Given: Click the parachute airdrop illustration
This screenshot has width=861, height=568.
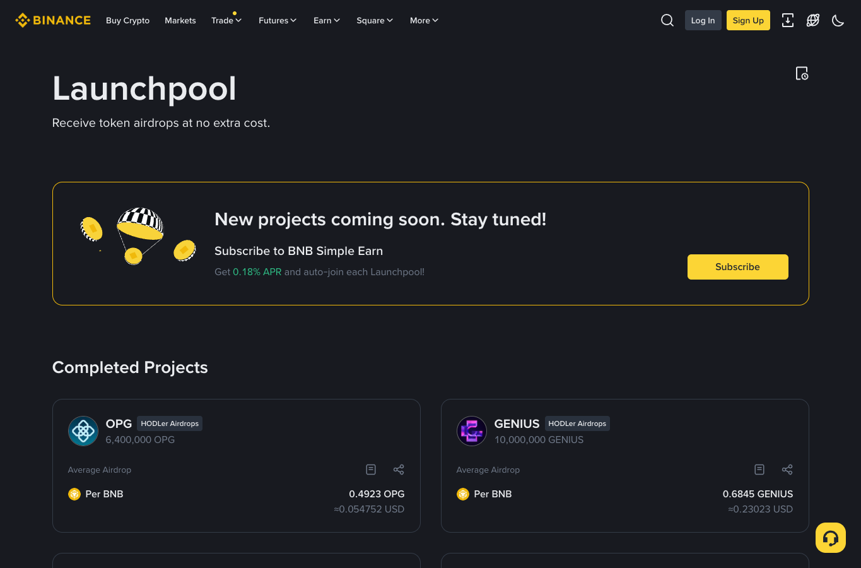Looking at the screenshot, I should coord(138,235).
